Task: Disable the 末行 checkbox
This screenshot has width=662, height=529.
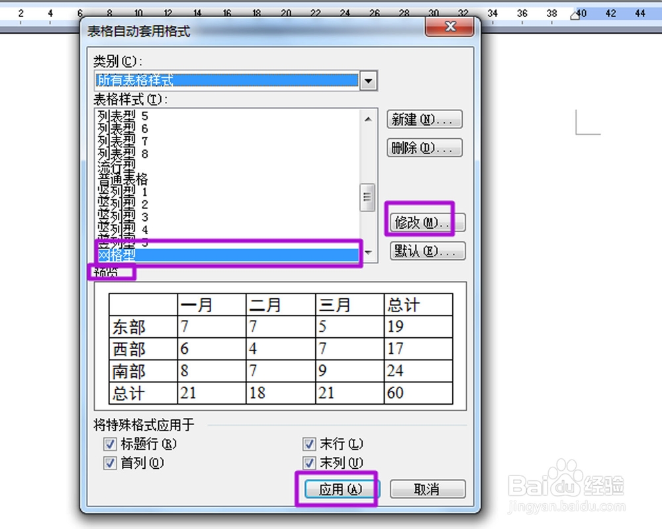Action: click(308, 444)
